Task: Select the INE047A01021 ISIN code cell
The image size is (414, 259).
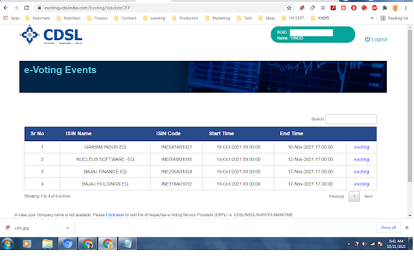Action: pos(177,147)
